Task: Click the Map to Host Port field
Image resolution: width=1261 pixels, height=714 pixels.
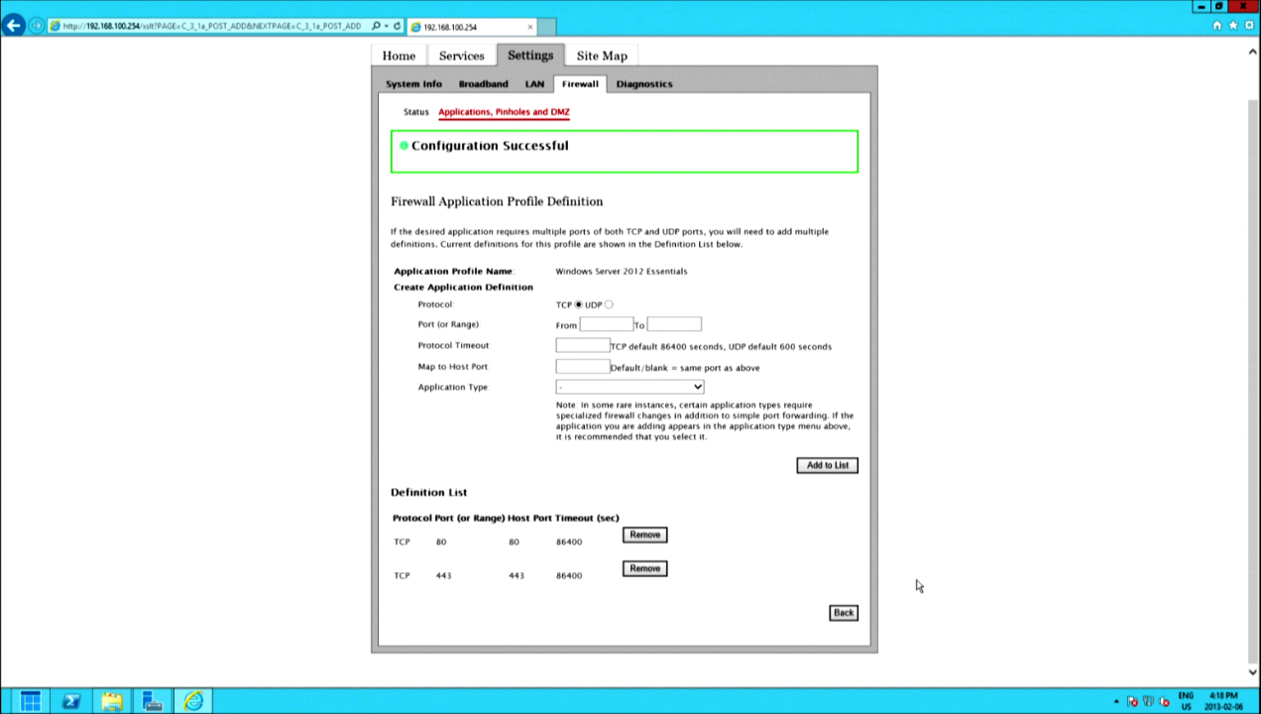Action: click(x=583, y=366)
